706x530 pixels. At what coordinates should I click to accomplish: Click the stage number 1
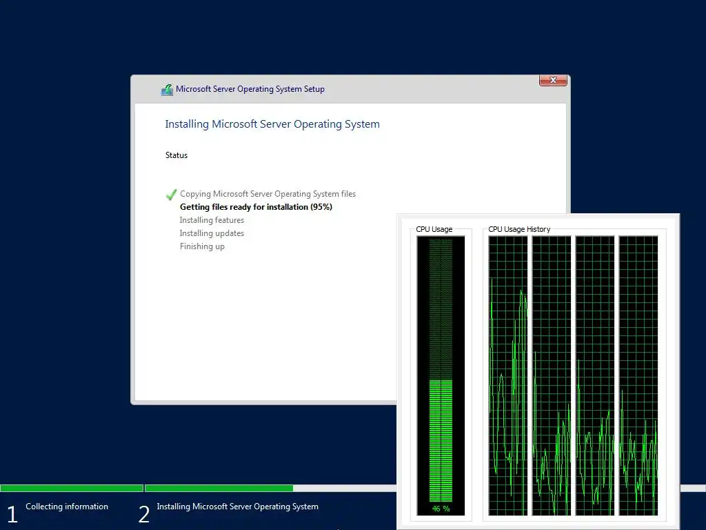(x=12, y=514)
